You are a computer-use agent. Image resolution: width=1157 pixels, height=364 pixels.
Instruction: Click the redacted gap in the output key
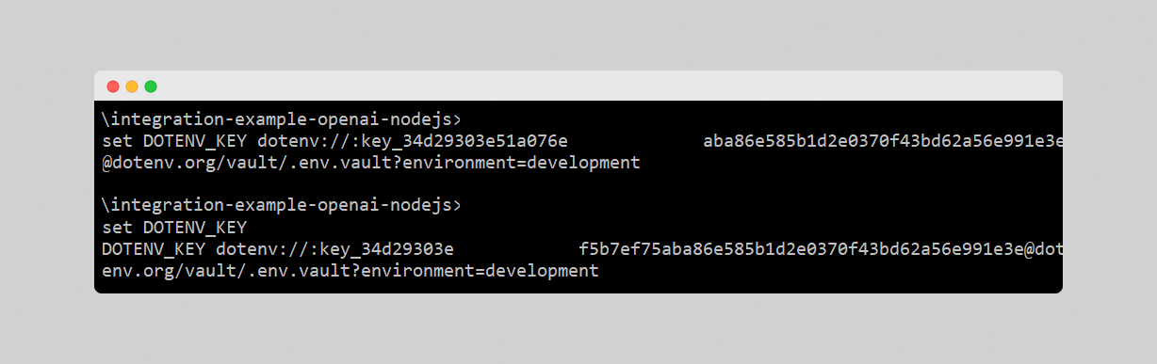516,249
